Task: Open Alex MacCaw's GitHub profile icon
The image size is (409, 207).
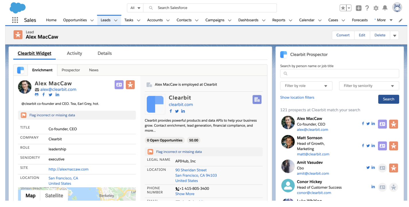Action: click(37, 95)
